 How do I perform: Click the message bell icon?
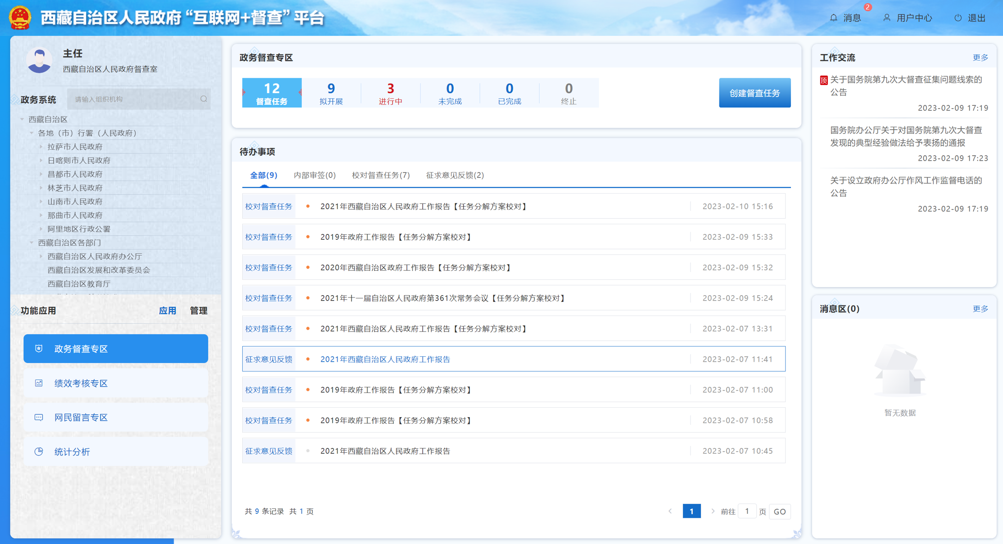833,18
